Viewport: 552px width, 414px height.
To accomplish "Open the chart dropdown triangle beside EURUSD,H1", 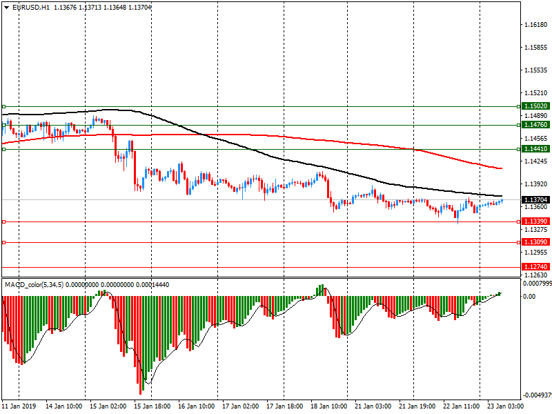I will [x=6, y=8].
